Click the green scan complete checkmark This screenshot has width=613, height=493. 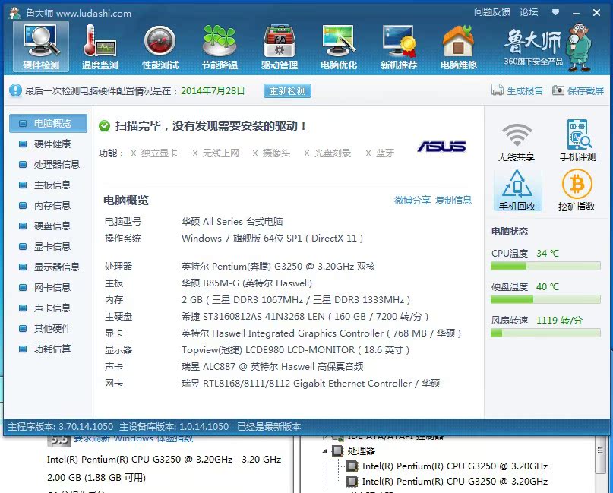point(104,126)
